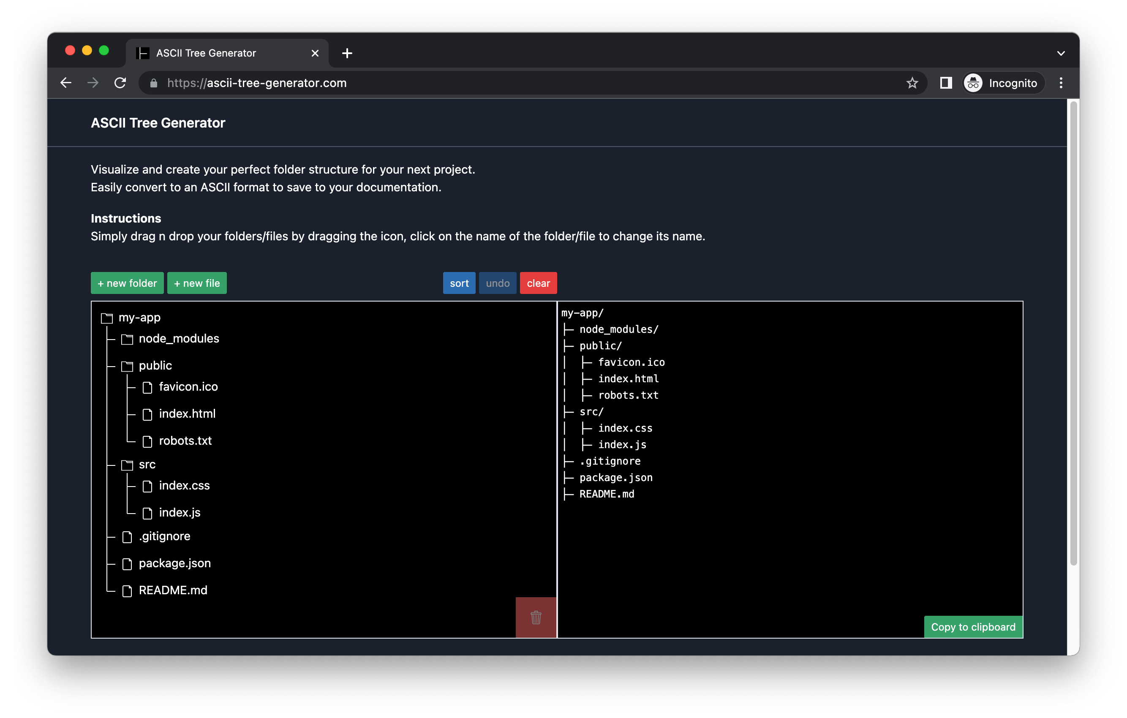This screenshot has width=1127, height=718.
Task: Click the package.json file icon
Action: pyautogui.click(x=127, y=563)
